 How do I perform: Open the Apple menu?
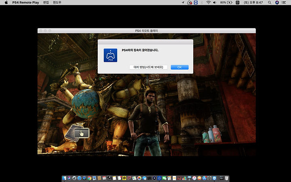coord(6,2)
